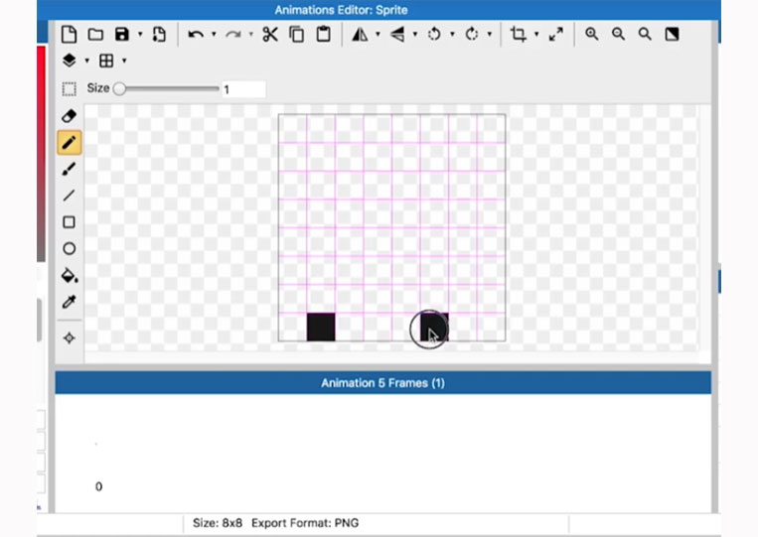Click the Export Format: PNG status text

(305, 523)
